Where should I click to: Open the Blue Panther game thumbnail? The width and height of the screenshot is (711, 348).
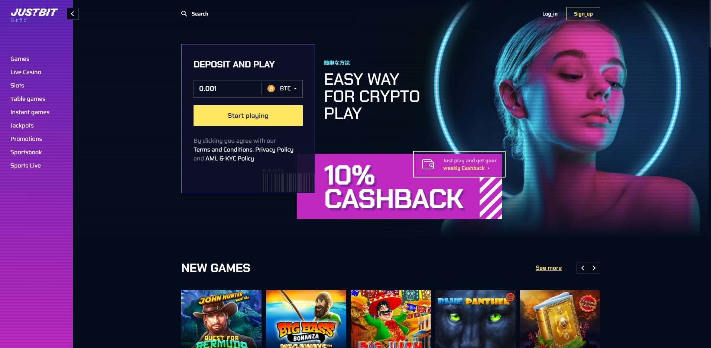point(475,319)
